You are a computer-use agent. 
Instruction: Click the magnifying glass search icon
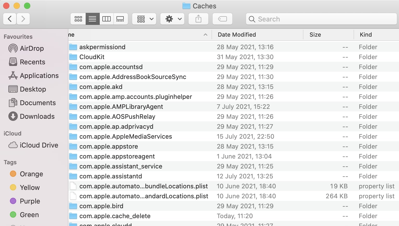point(252,19)
